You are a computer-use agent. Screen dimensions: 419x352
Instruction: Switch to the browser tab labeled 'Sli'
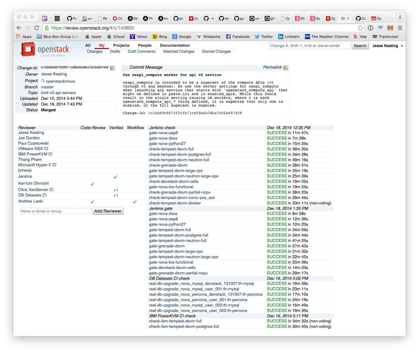tap(300, 18)
